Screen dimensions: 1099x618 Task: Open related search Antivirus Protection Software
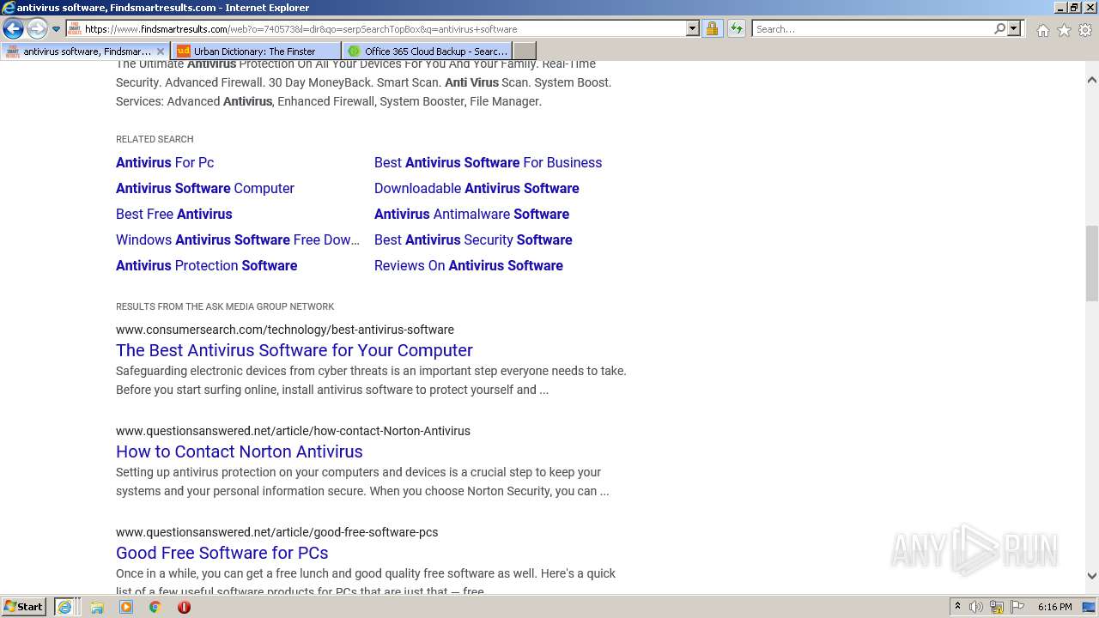(x=207, y=265)
